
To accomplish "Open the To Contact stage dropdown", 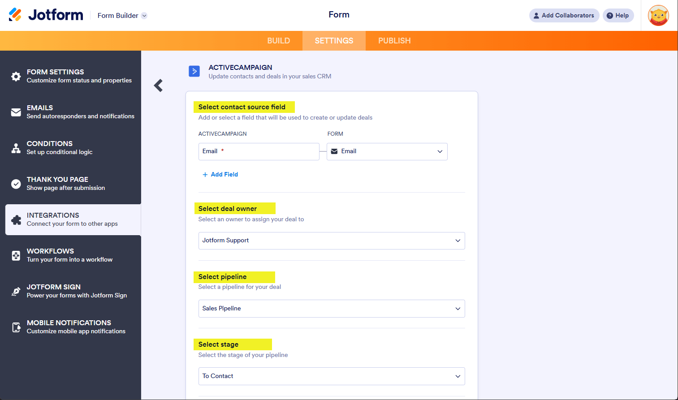I will 332,376.
